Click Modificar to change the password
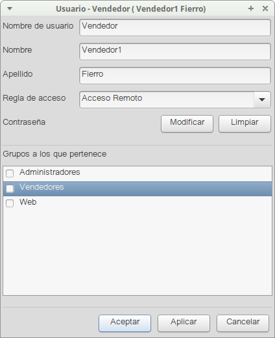 tap(187, 123)
